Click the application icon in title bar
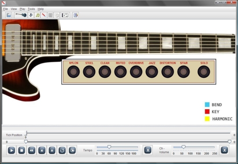The width and height of the screenshot is (238, 164). click(x=4, y=3)
